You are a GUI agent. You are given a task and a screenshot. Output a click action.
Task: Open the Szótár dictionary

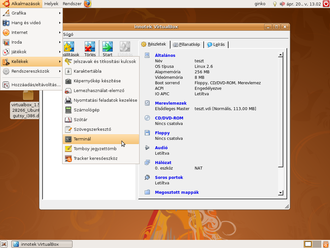tap(101, 120)
